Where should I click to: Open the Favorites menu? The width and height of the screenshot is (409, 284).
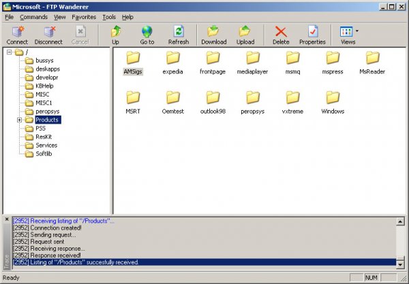84,16
